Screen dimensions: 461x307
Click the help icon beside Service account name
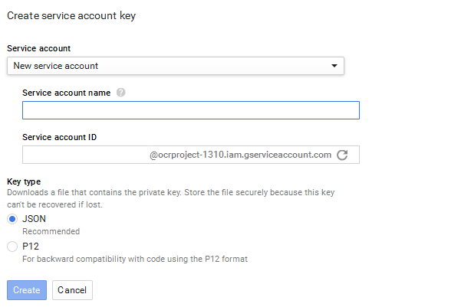pyautogui.click(x=121, y=93)
